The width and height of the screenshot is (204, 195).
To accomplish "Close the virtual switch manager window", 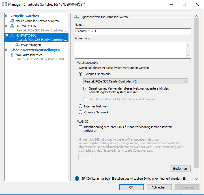I will point(197,4).
